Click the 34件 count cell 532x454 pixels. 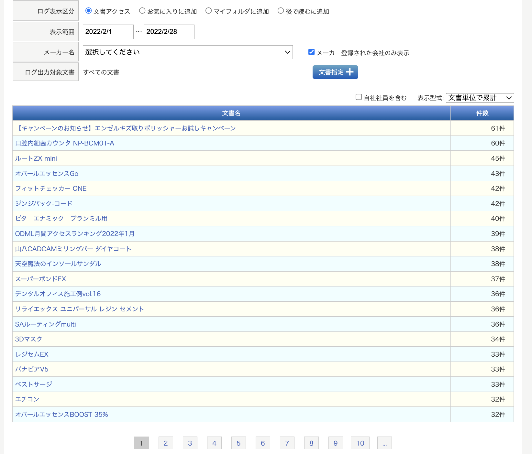click(x=482, y=339)
